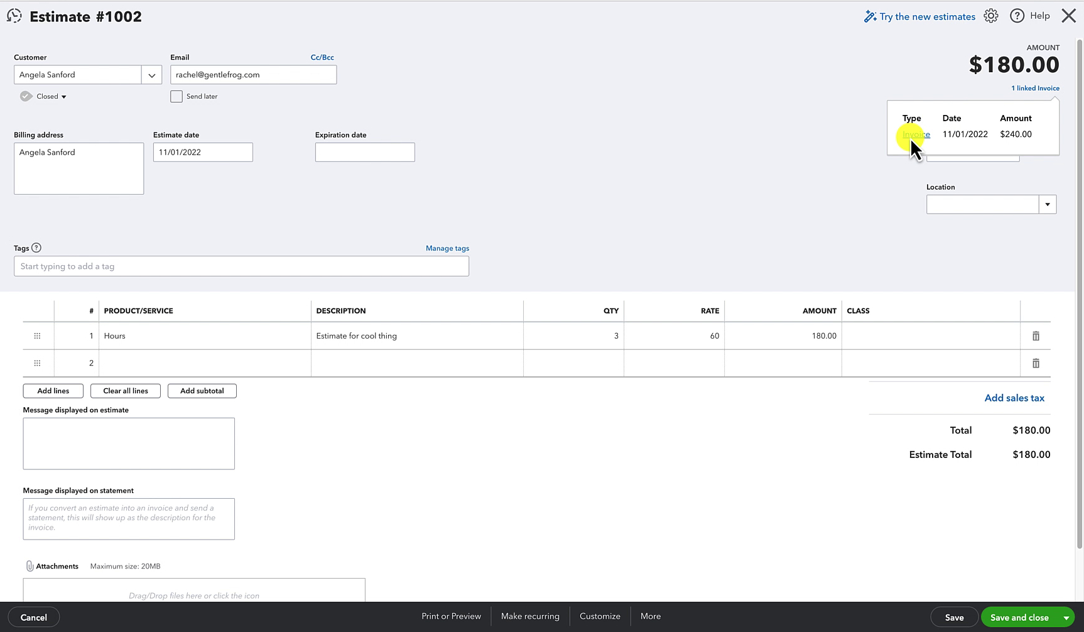
Task: Click the Attachments paperclip icon
Action: (x=30, y=565)
